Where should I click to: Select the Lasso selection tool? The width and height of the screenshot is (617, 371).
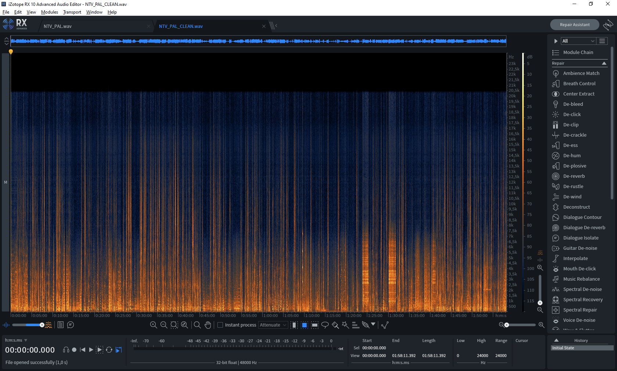pos(325,325)
